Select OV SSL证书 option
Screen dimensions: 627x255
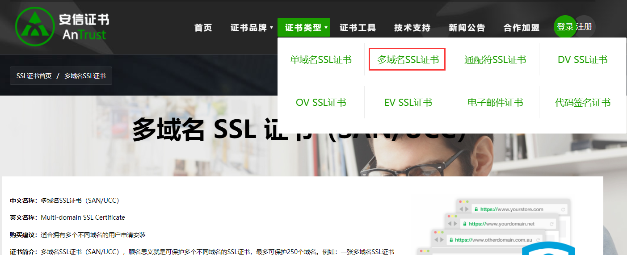pos(321,103)
